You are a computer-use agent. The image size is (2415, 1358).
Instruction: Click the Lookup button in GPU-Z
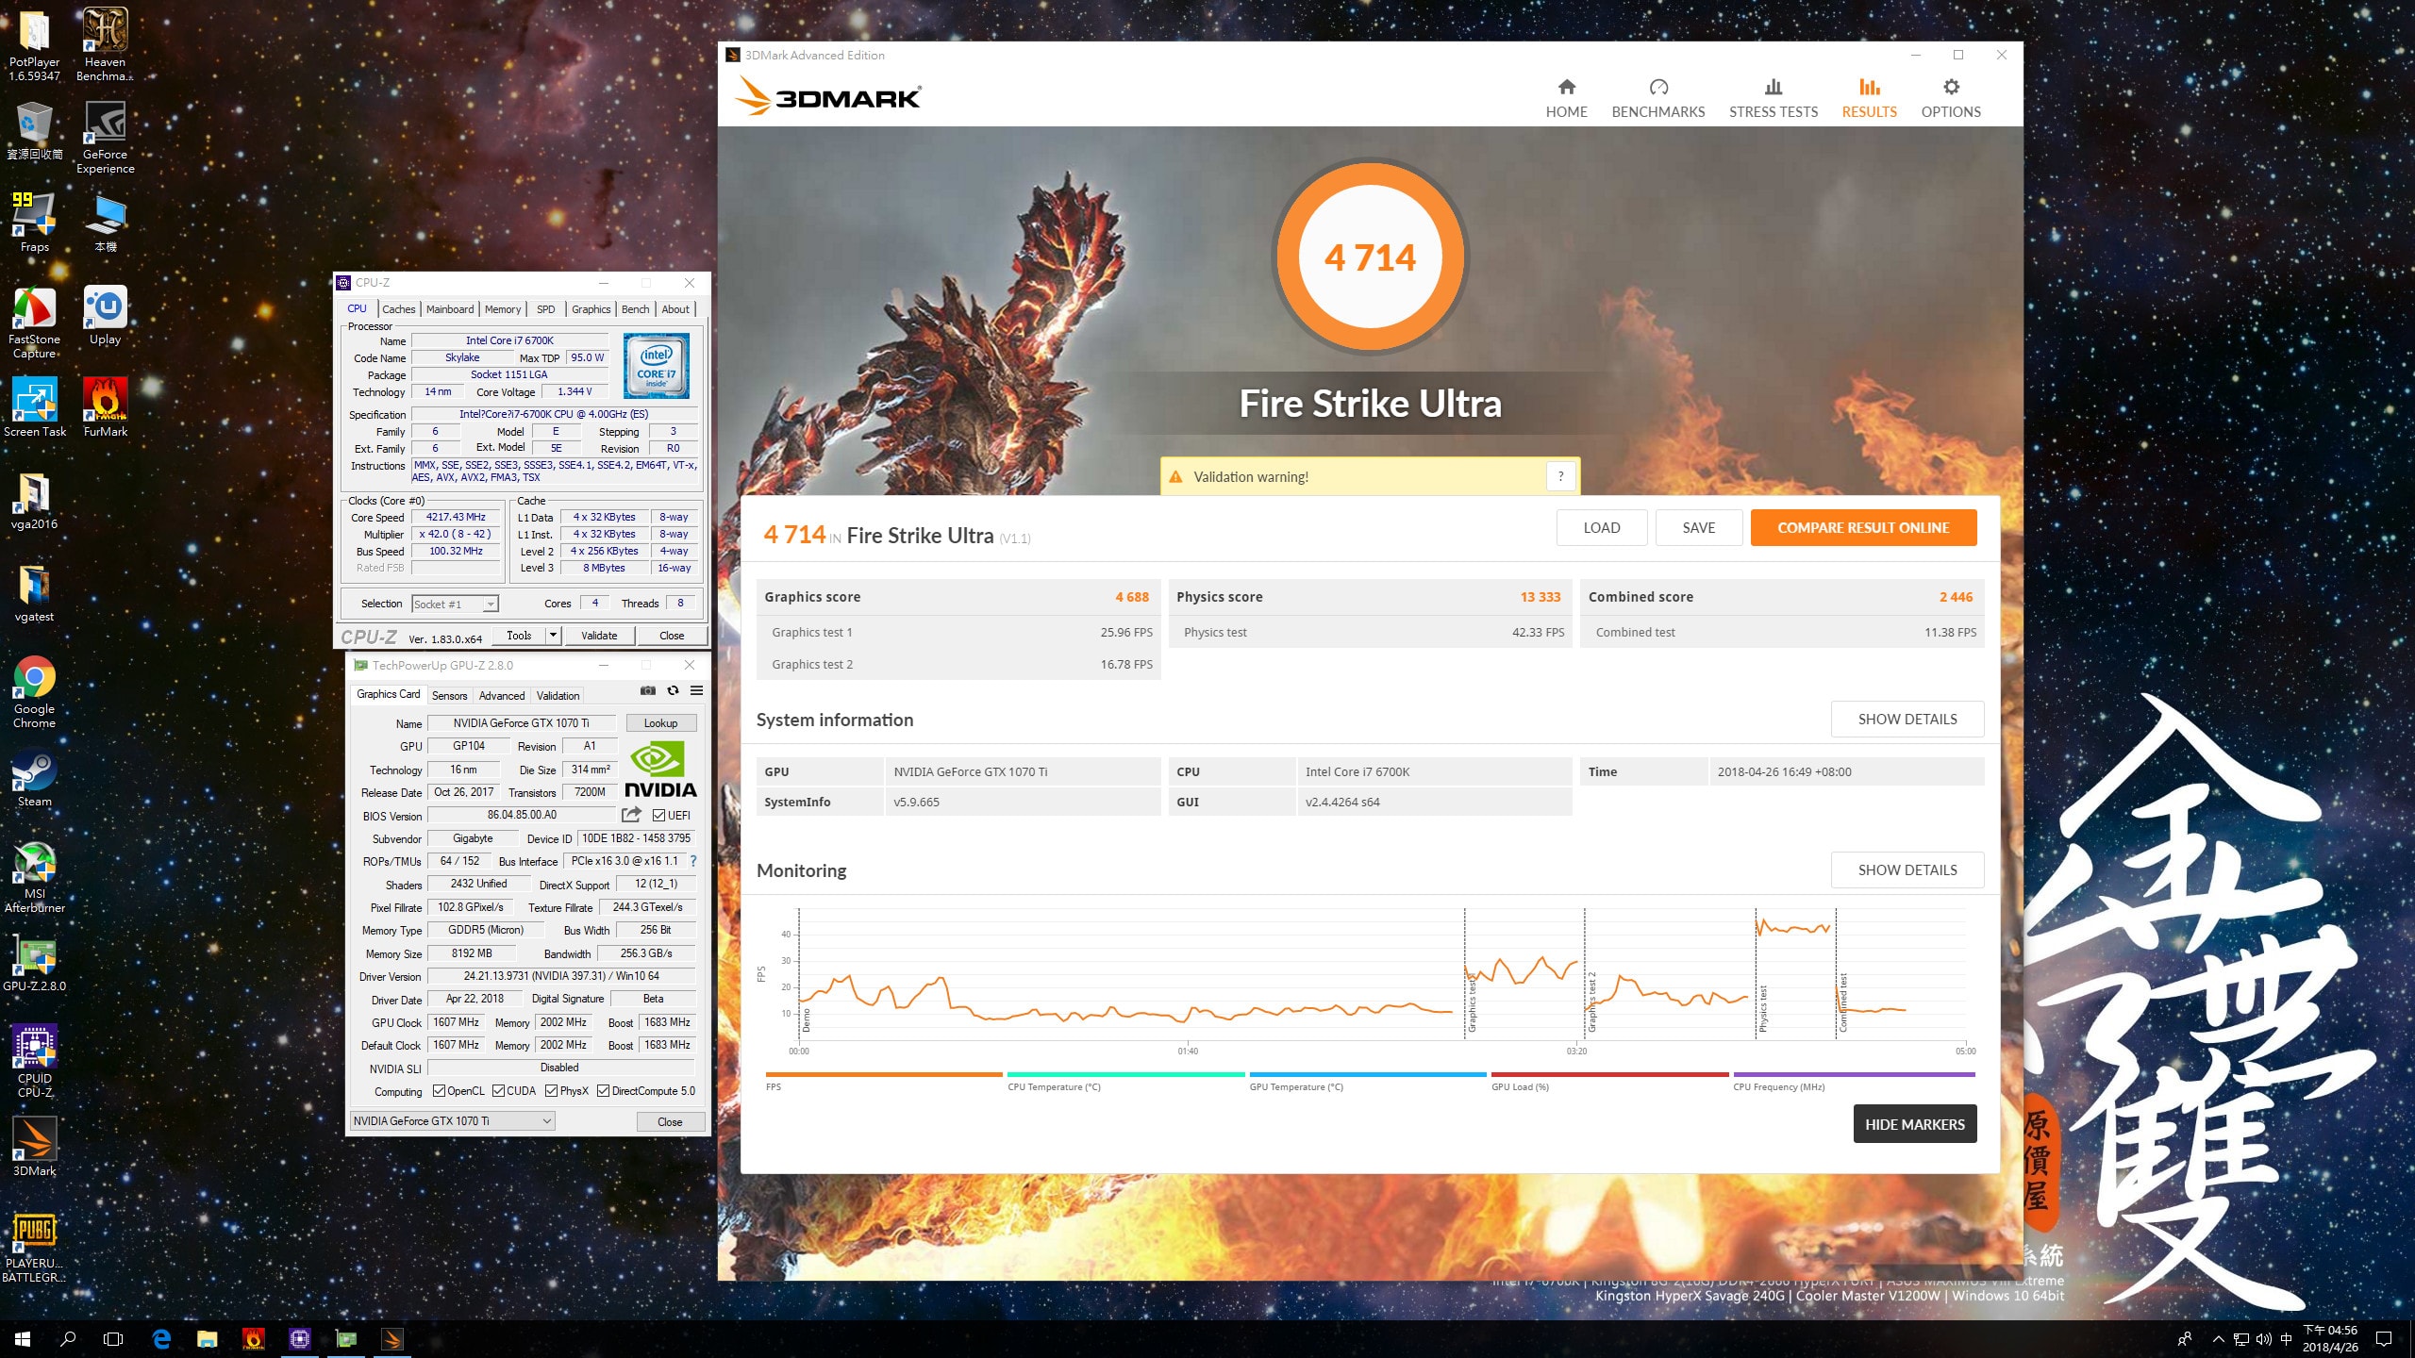(660, 723)
